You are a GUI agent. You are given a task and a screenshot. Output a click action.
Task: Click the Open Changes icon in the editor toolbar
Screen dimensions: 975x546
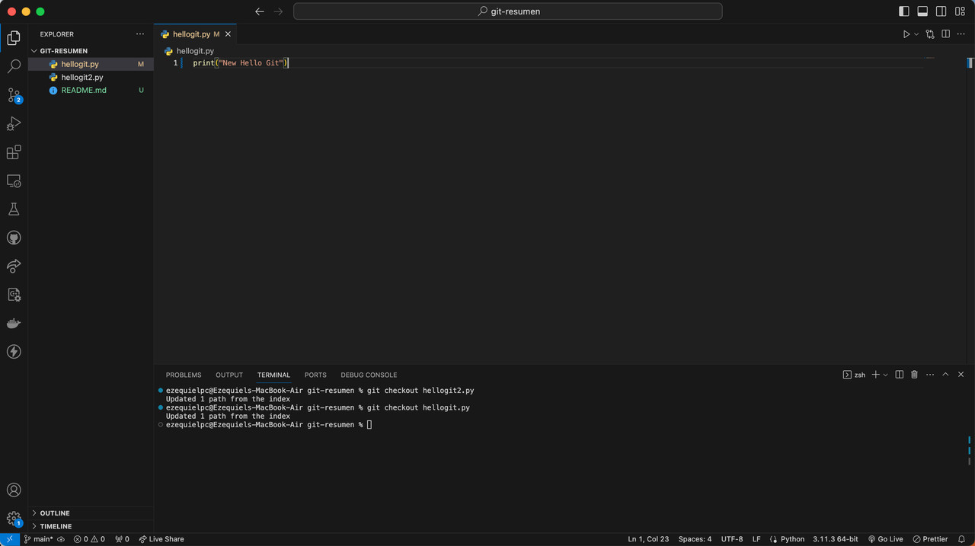930,34
